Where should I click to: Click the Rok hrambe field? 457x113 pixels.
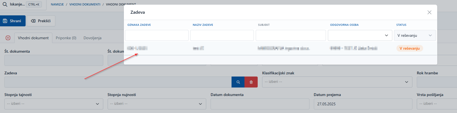[437, 82]
